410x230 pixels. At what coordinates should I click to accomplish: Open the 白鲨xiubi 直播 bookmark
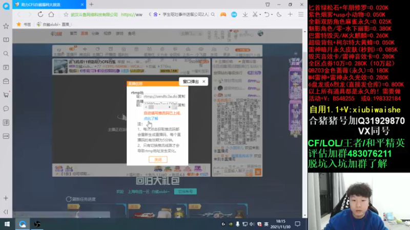point(54,24)
